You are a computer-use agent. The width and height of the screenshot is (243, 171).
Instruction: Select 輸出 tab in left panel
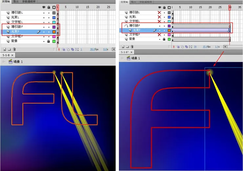pos(16,2)
